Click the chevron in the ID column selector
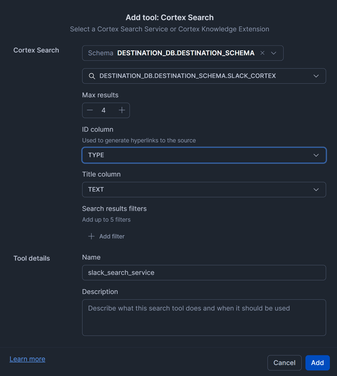This screenshot has height=376, width=337. pyautogui.click(x=316, y=155)
